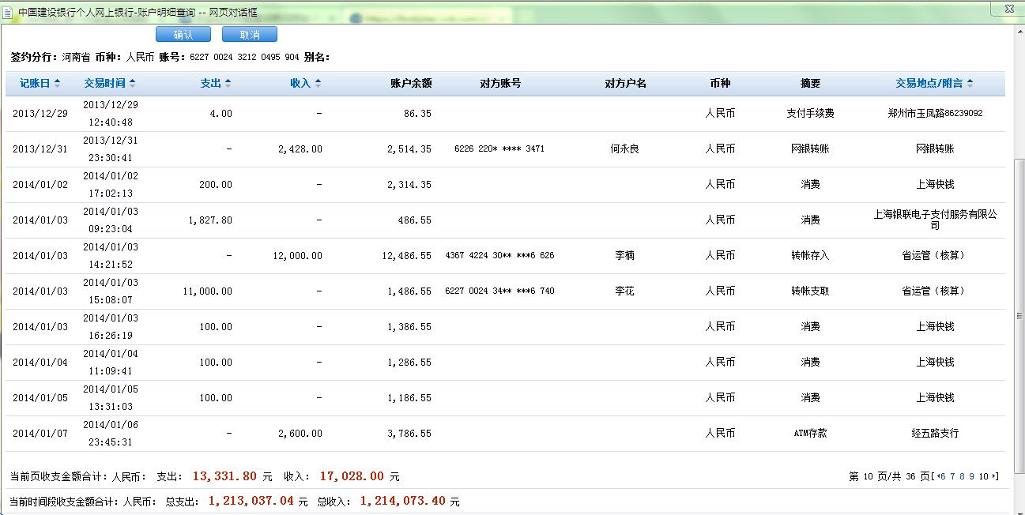Sort by 记账日 column header
Screen dimensions: 1025x515
point(40,84)
